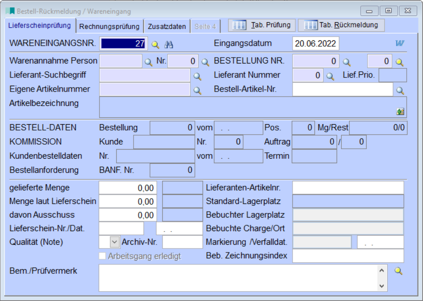423x301 pixels.
Task: Click the Tab. Prüfung button
Action: (x=262, y=25)
